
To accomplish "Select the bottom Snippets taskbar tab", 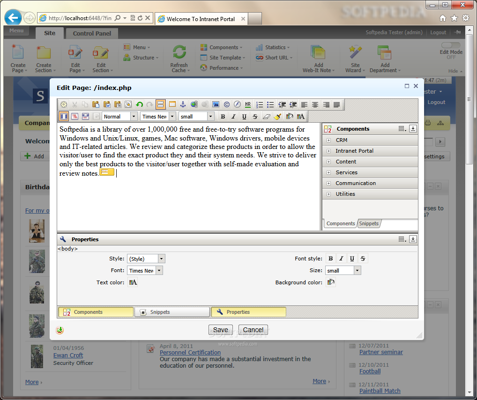I will pyautogui.click(x=172, y=312).
